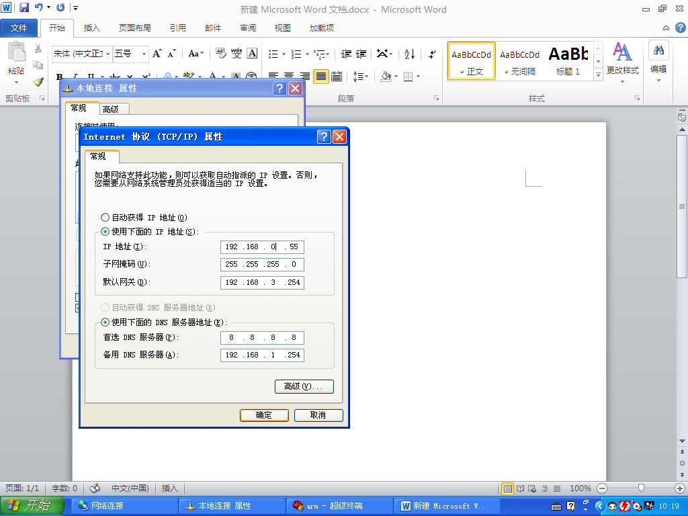688x516 pixels.
Task: Click the Justify alignment button
Action: tap(320, 77)
